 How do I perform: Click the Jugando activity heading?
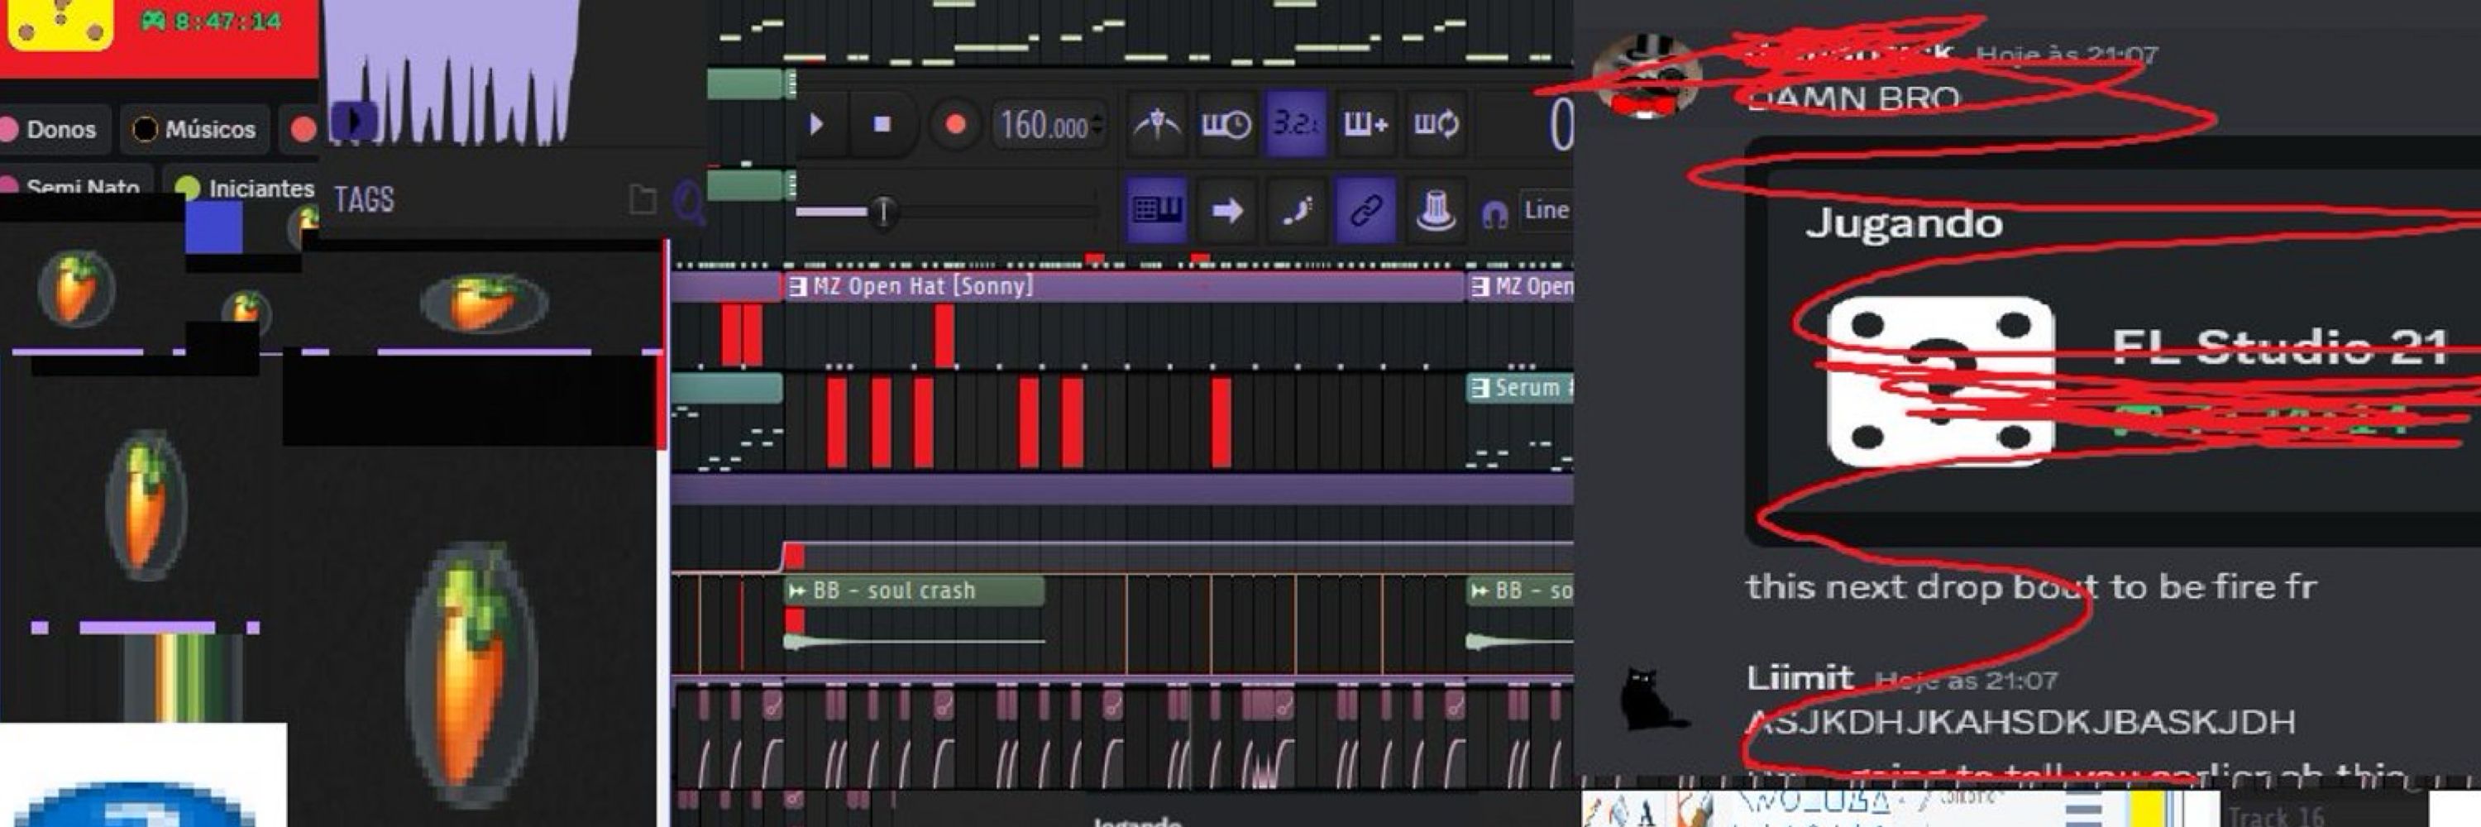coord(1904,223)
